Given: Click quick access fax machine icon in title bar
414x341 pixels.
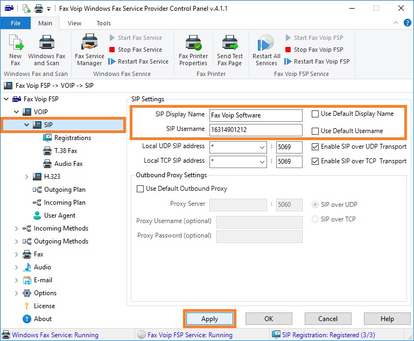Looking at the screenshot, I should click(9, 8).
